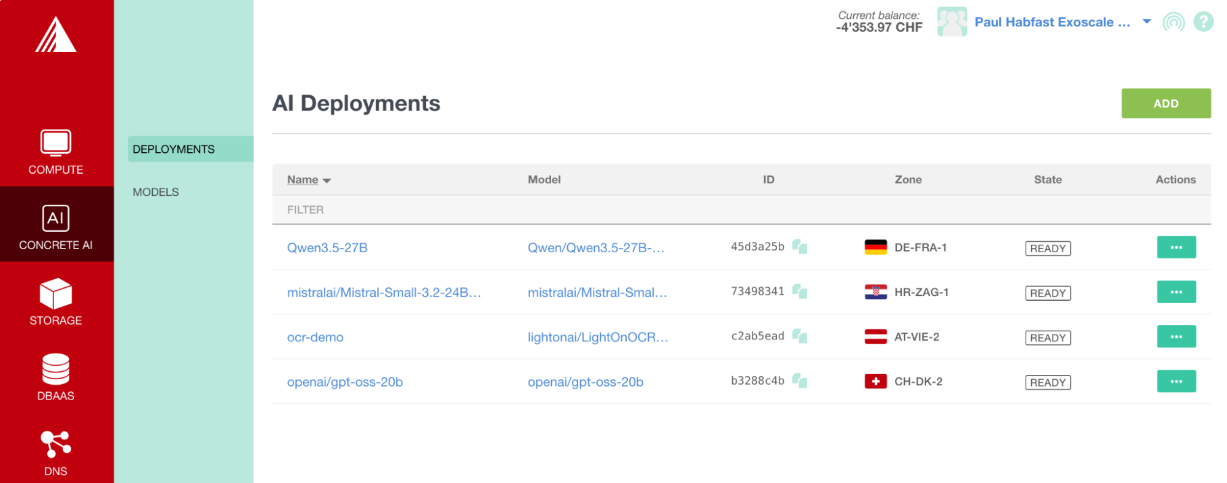Select the Deployments menu item
The width and height of the screenshot is (1227, 483).
[x=190, y=149]
